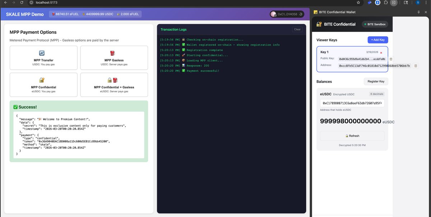Click the Register Key button
Viewport: 431px width, 217px height.
tap(376, 82)
